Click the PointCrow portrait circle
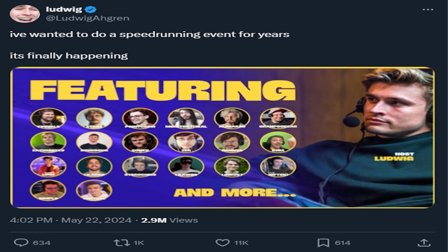The image size is (448, 252). tap(140, 118)
